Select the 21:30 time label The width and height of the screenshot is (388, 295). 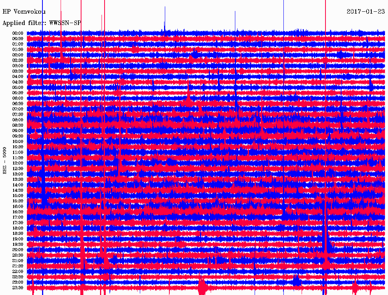point(18,266)
